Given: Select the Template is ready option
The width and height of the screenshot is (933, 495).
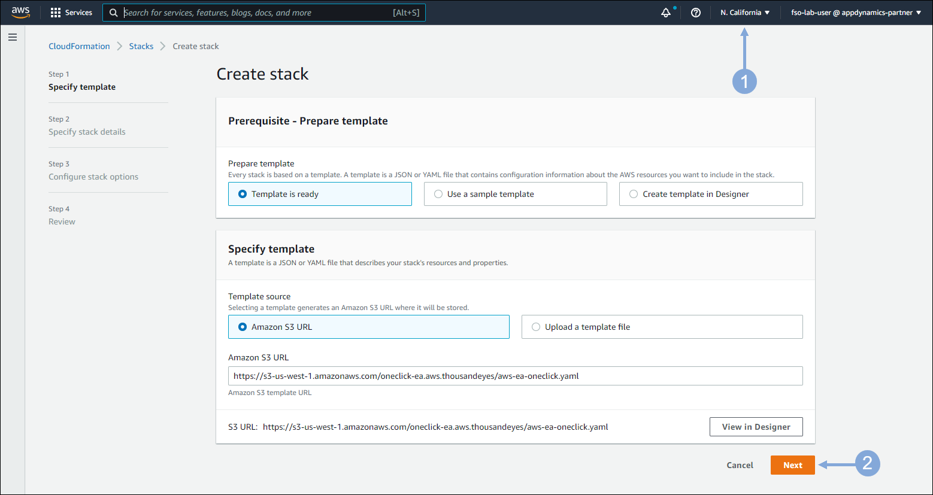Looking at the screenshot, I should click(320, 194).
